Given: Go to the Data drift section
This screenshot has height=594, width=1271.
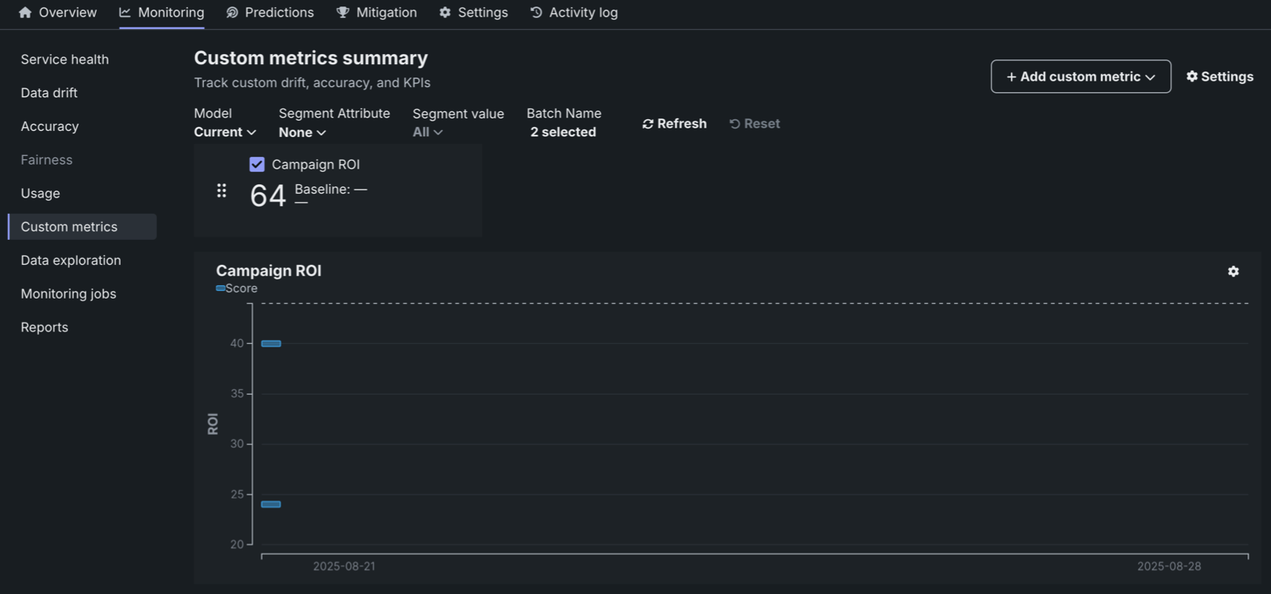Looking at the screenshot, I should click(49, 92).
